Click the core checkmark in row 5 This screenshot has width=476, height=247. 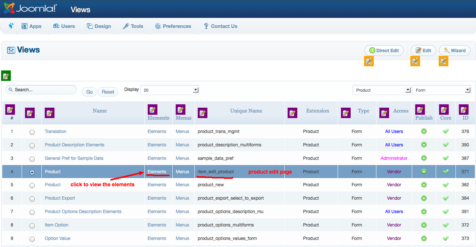click(445, 185)
